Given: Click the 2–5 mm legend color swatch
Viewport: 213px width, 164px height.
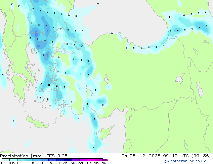Looking at the screenshot, I should click(29, 160).
